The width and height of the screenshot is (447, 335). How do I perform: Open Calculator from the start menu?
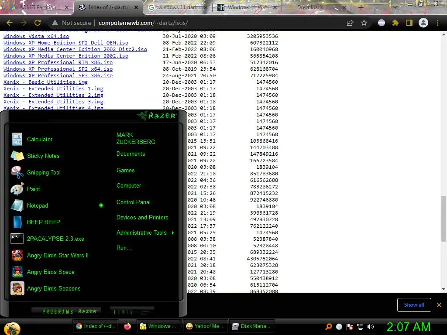40,139
